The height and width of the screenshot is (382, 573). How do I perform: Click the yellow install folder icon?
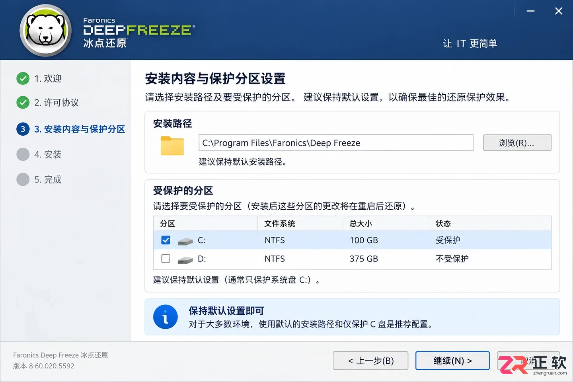[x=172, y=145]
